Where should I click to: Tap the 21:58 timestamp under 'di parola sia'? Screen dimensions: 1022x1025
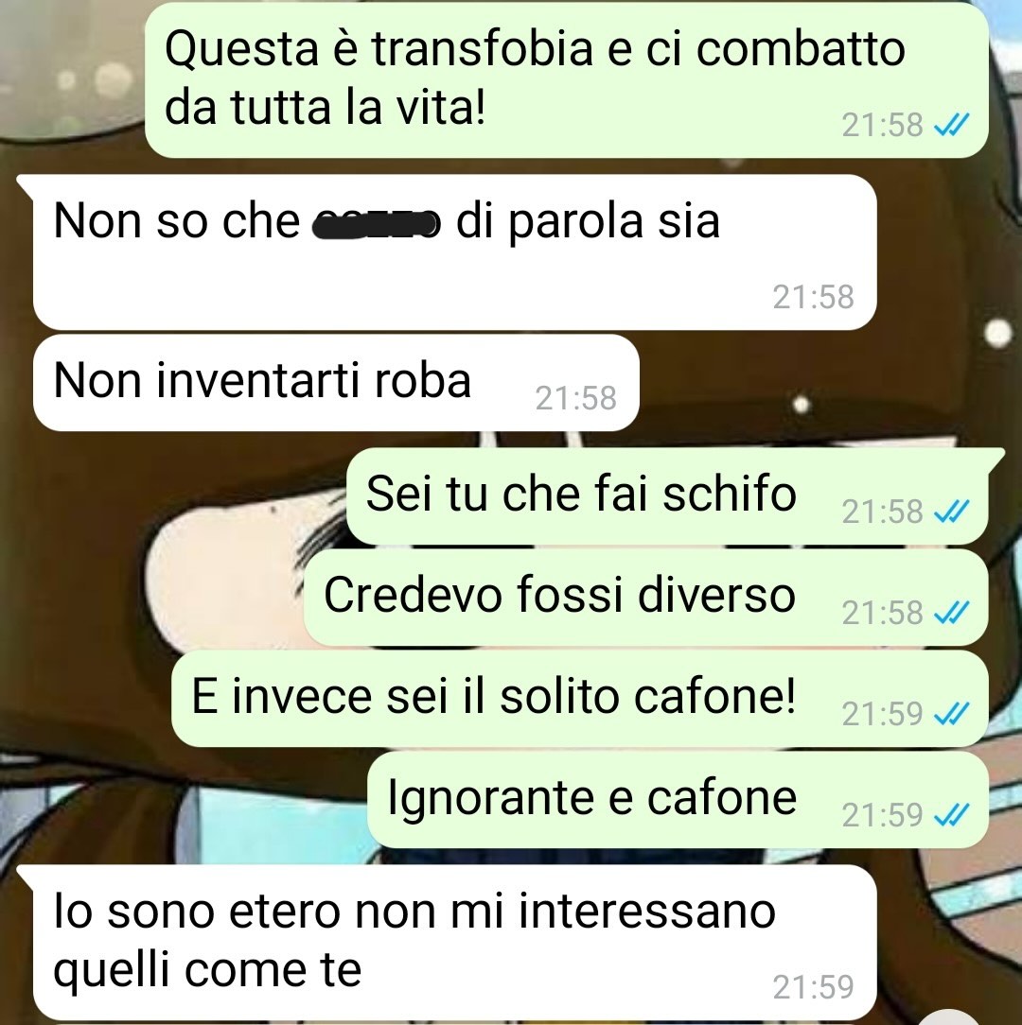tap(813, 297)
